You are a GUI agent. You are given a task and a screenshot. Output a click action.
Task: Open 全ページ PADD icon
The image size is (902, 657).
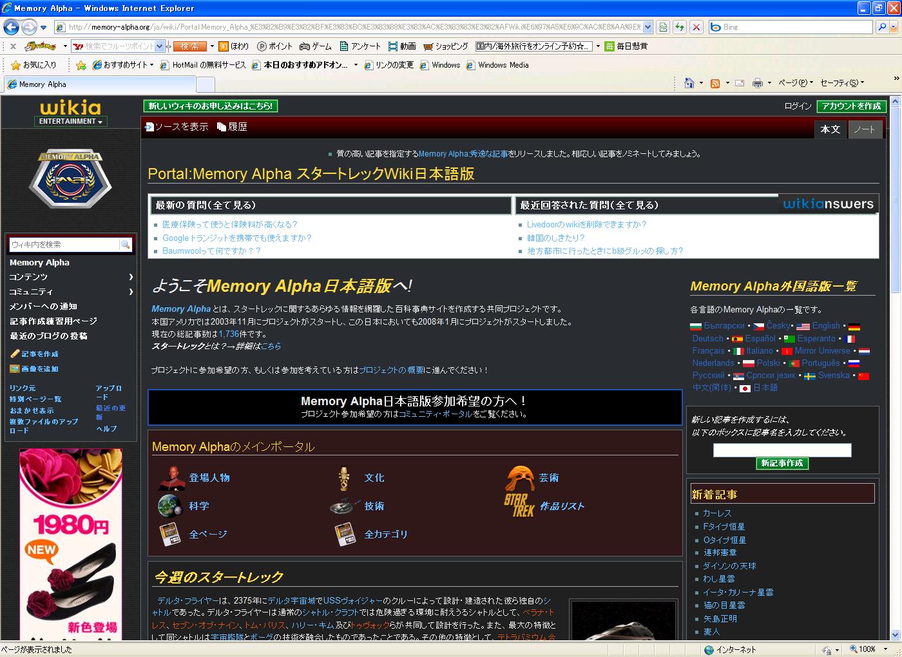tap(169, 534)
